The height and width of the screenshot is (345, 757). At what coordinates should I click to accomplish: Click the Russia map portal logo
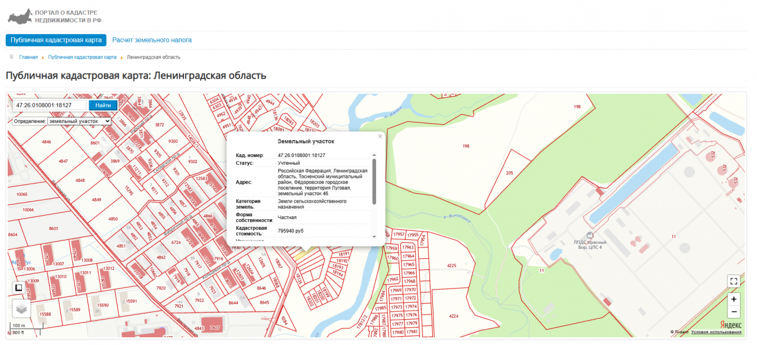[x=19, y=16]
